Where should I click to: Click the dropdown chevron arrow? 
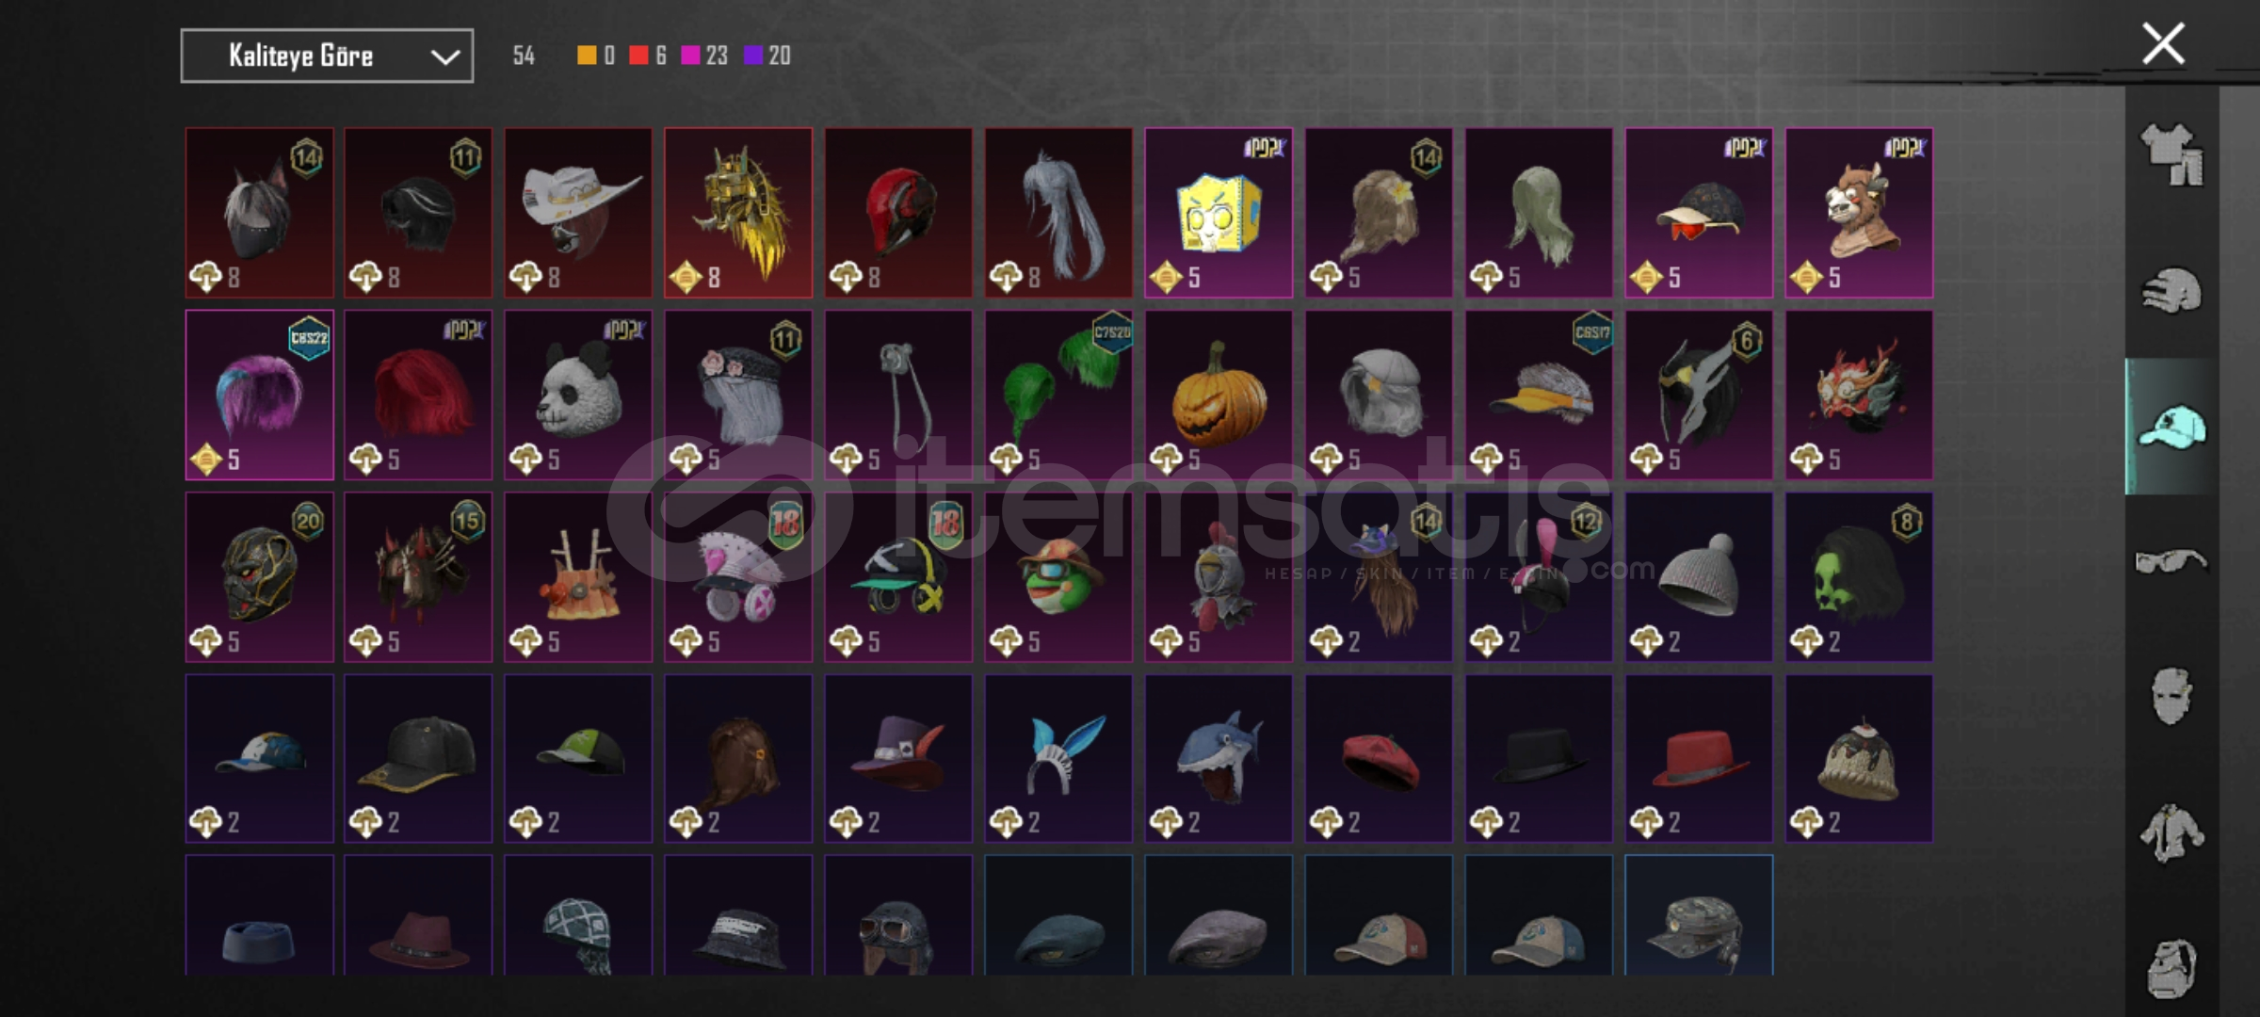pyautogui.click(x=444, y=57)
